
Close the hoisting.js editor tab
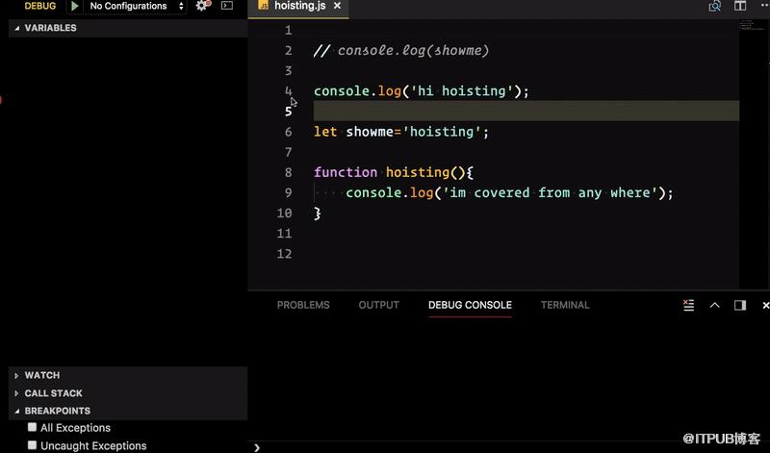click(x=337, y=6)
